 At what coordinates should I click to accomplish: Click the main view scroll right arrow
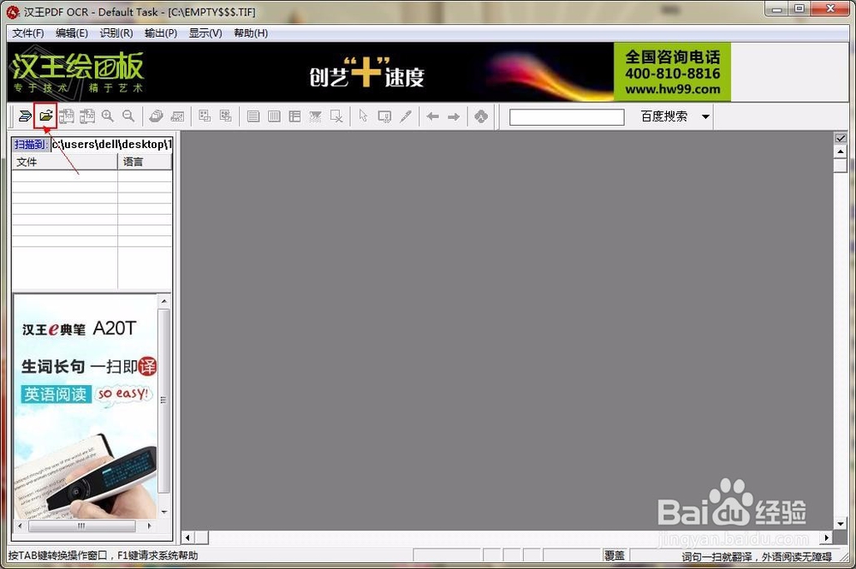(827, 537)
